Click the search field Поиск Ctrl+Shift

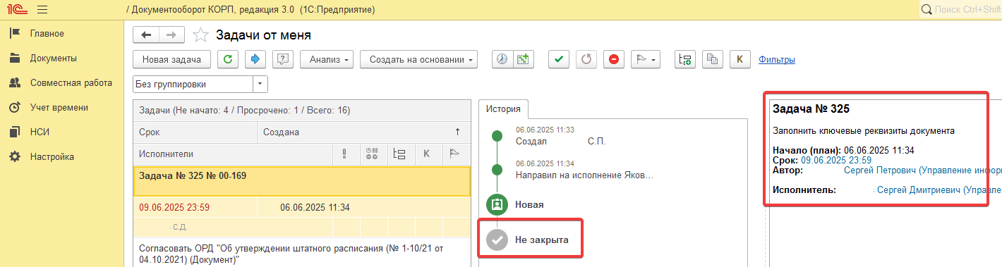click(967, 10)
